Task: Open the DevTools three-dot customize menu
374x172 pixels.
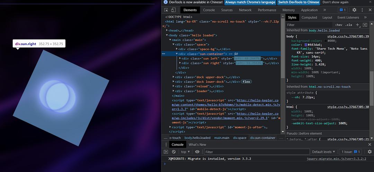Action: point(362,10)
